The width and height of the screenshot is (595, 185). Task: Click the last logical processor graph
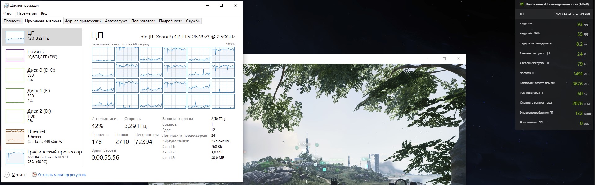(223, 101)
